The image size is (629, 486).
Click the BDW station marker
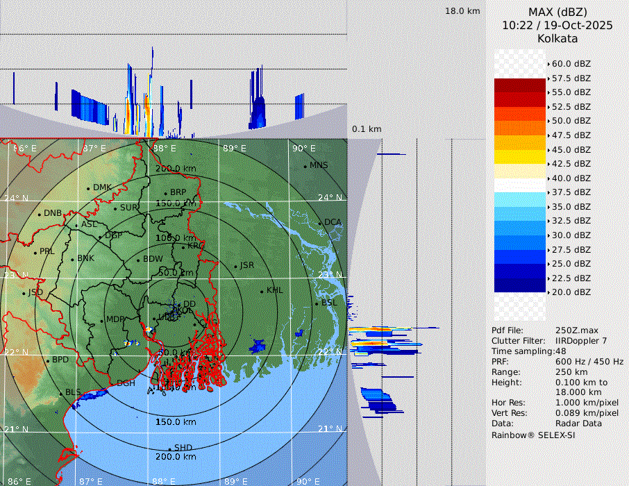click(138, 260)
